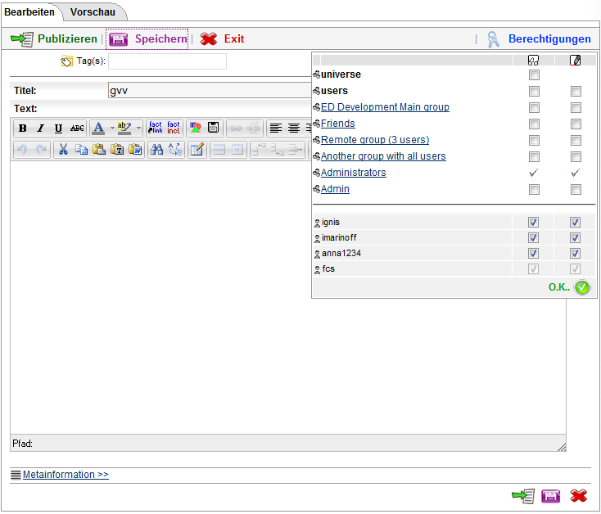Image resolution: width=601 pixels, height=514 pixels.
Task: Confirm permissions with O.K. button
Action: tap(570, 287)
